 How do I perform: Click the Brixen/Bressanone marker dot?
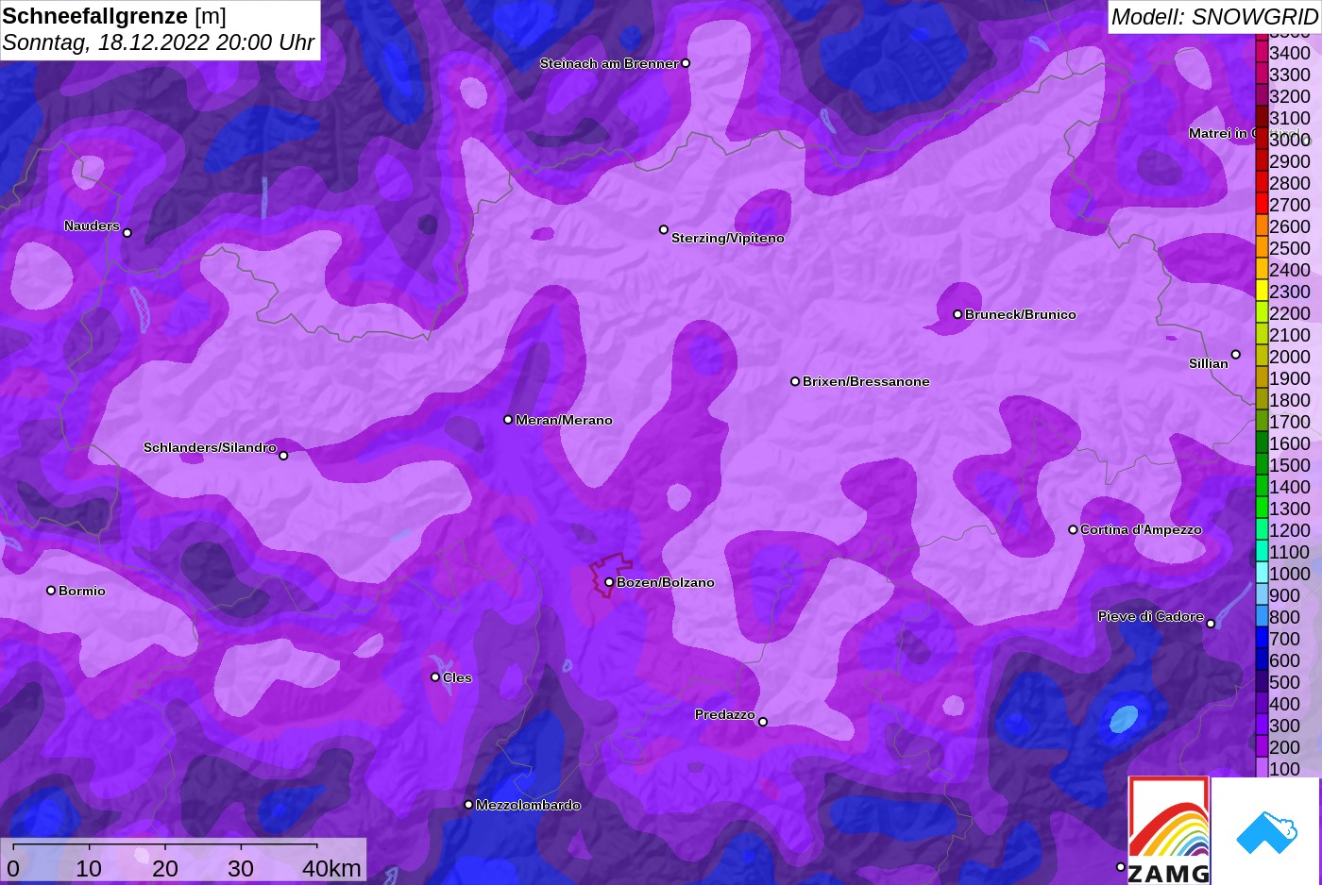tap(795, 381)
